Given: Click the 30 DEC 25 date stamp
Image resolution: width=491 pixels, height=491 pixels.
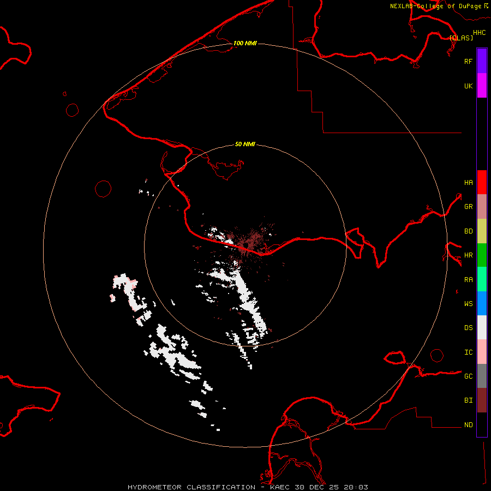Looking at the screenshot, I should click(x=317, y=487).
